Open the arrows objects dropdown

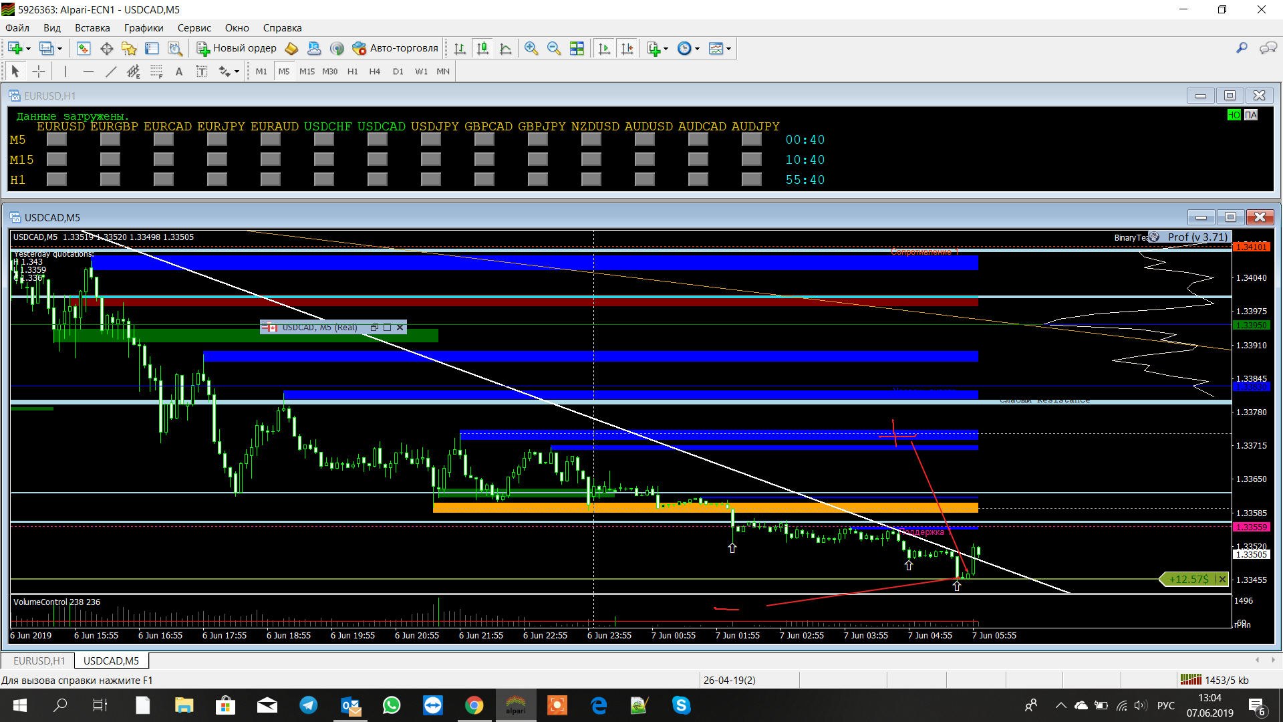tap(237, 72)
